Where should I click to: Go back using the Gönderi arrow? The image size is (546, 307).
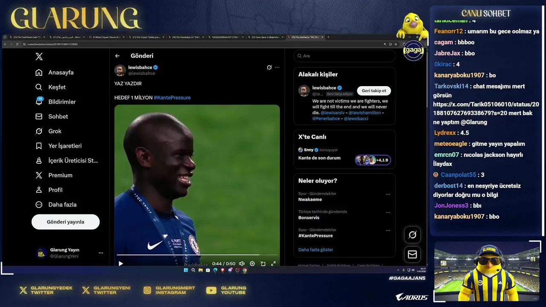tap(117, 56)
